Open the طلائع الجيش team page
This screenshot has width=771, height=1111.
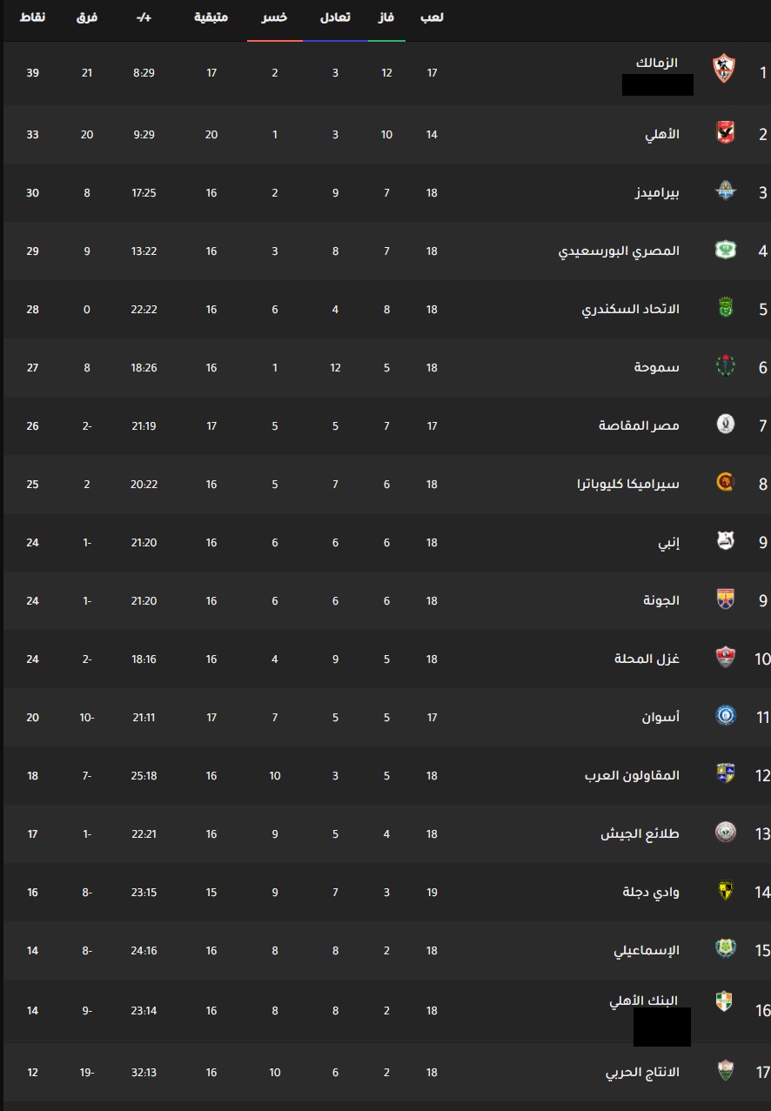[640, 833]
